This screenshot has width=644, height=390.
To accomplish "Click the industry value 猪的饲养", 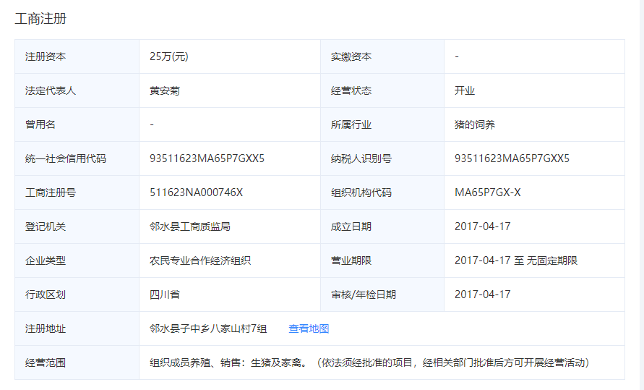I will (475, 124).
